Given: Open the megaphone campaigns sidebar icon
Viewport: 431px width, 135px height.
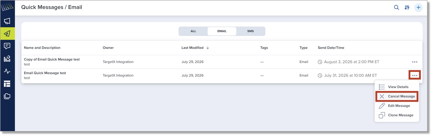Looking at the screenshot, I should tap(7, 21).
